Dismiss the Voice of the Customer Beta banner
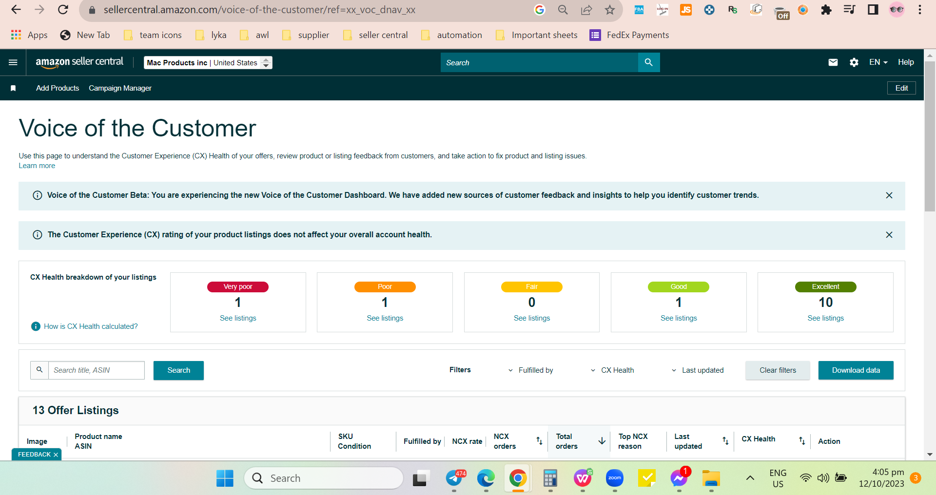The width and height of the screenshot is (936, 495). click(x=889, y=195)
